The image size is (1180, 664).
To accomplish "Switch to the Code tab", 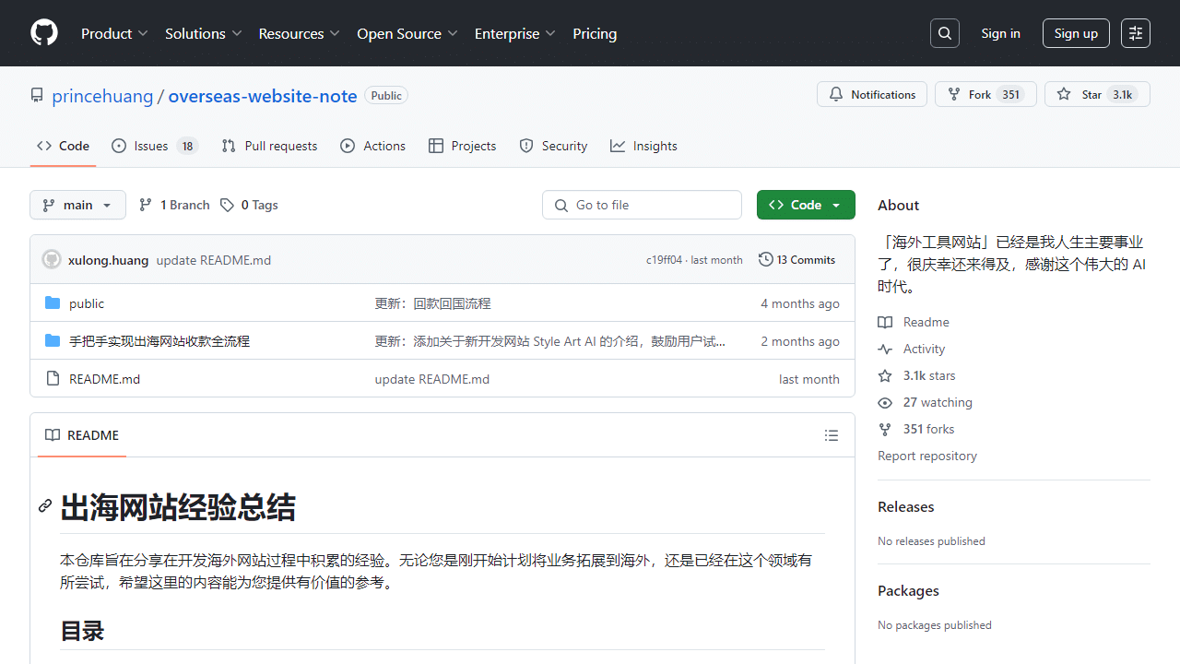I will 63,146.
